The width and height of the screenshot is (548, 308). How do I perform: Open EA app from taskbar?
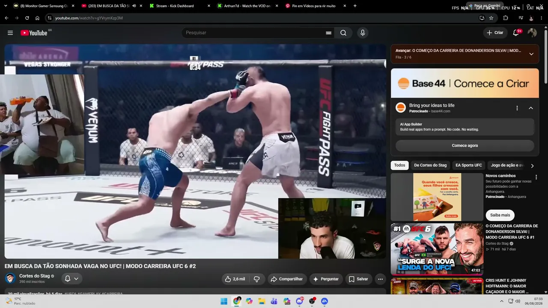tap(325, 301)
